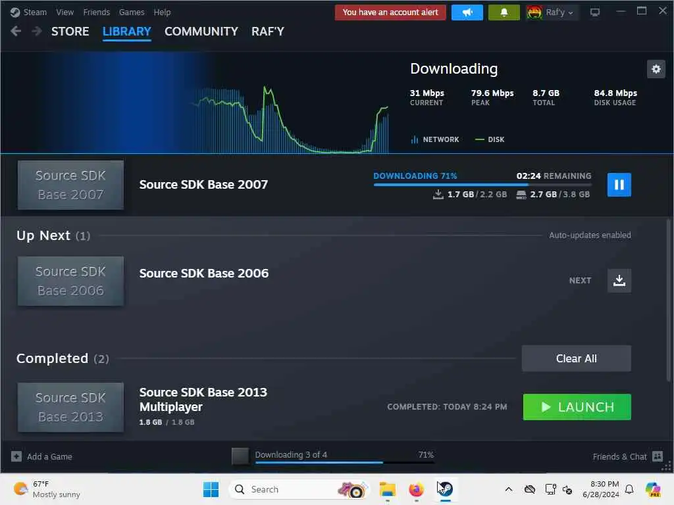Viewport: 674px width, 505px height.
Task: Click the OneDrive cloud tray icon
Action: pos(530,489)
